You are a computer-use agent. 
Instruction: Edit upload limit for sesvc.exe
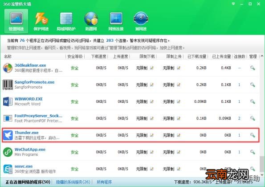179,169
